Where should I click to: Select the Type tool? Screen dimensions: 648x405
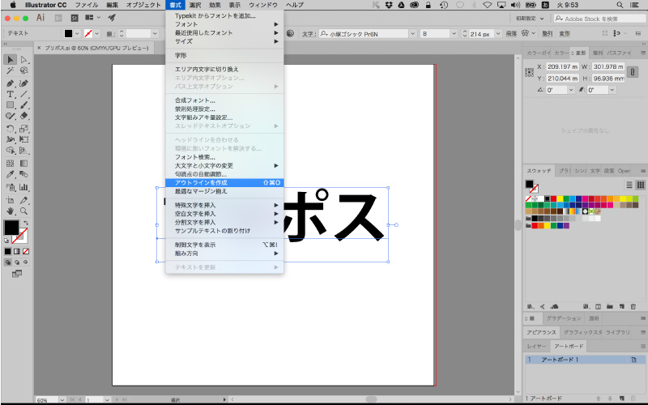click(x=11, y=94)
